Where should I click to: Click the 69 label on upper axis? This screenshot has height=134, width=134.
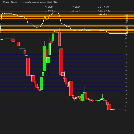pyautogui.click(x=127, y=21)
